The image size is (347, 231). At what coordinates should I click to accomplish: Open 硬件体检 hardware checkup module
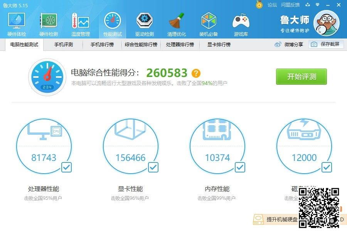pyautogui.click(x=17, y=25)
